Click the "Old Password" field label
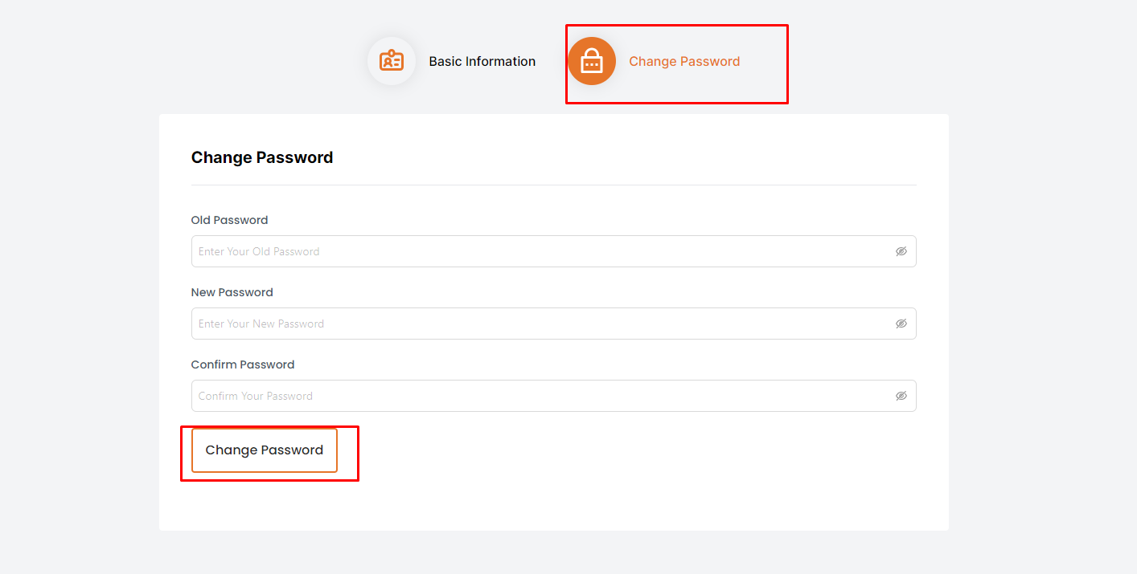The image size is (1137, 574). point(229,220)
